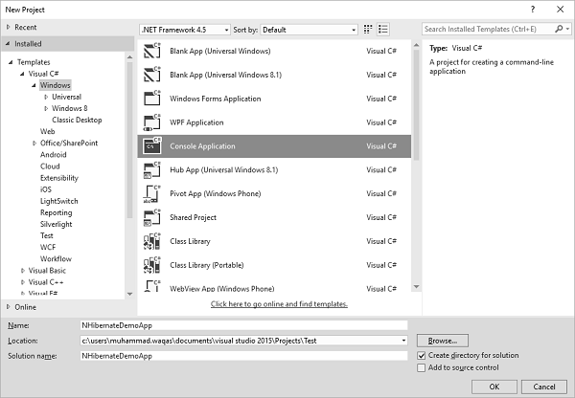Viewport: 575px width, 398px height.
Task: Toggle Create directory for solution checkbox
Action: click(422, 356)
